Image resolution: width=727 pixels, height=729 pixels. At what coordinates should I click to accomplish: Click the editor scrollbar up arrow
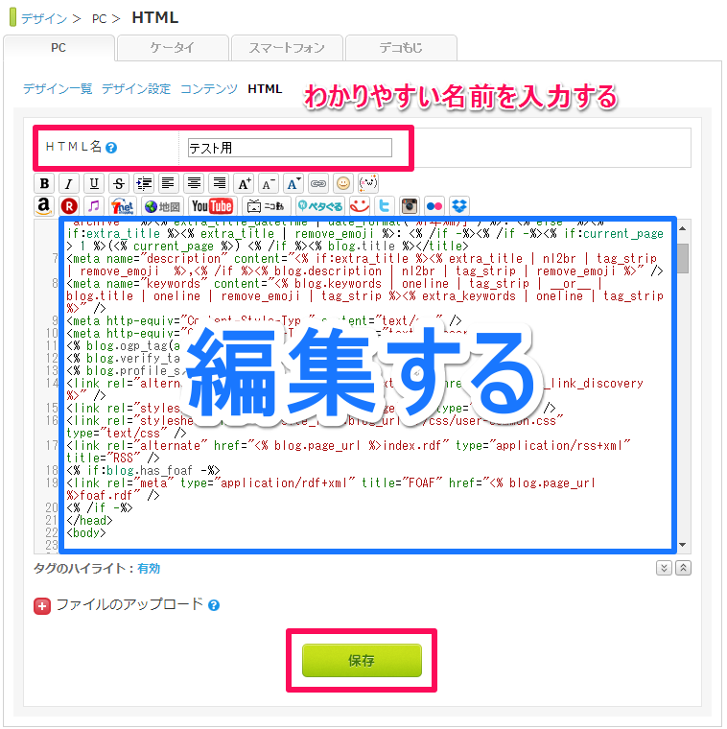[x=682, y=228]
